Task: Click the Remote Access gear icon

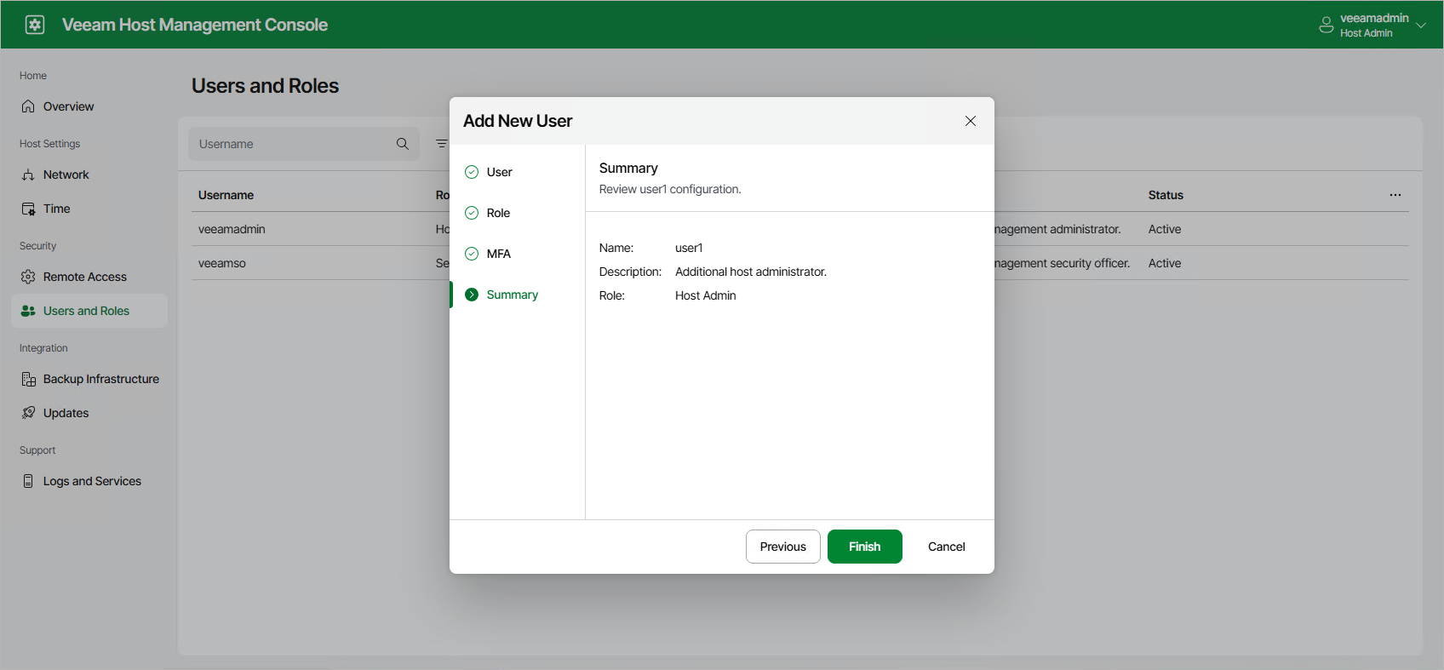Action: [28, 277]
